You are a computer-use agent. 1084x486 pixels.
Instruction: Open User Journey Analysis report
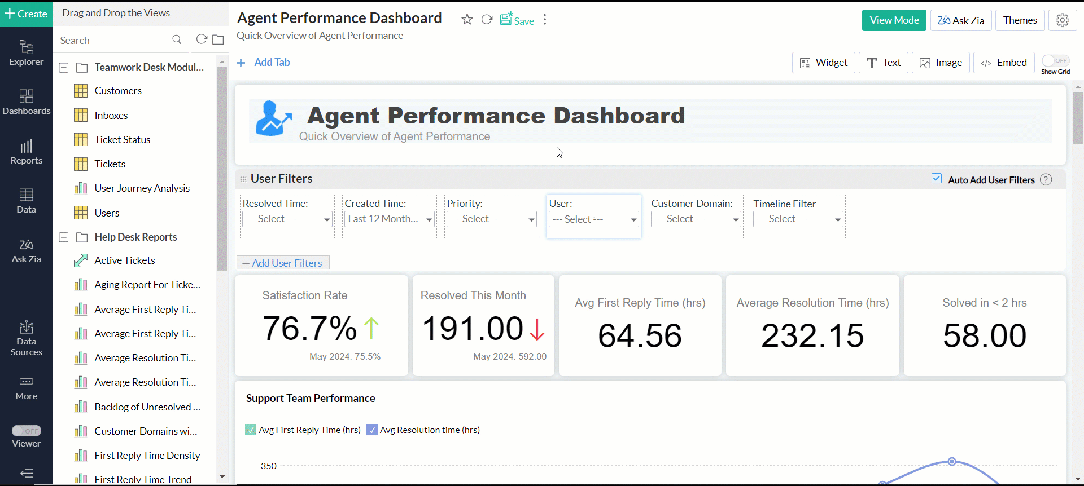pyautogui.click(x=142, y=188)
